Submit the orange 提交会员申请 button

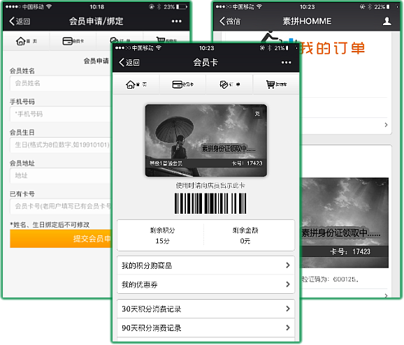[61, 239]
